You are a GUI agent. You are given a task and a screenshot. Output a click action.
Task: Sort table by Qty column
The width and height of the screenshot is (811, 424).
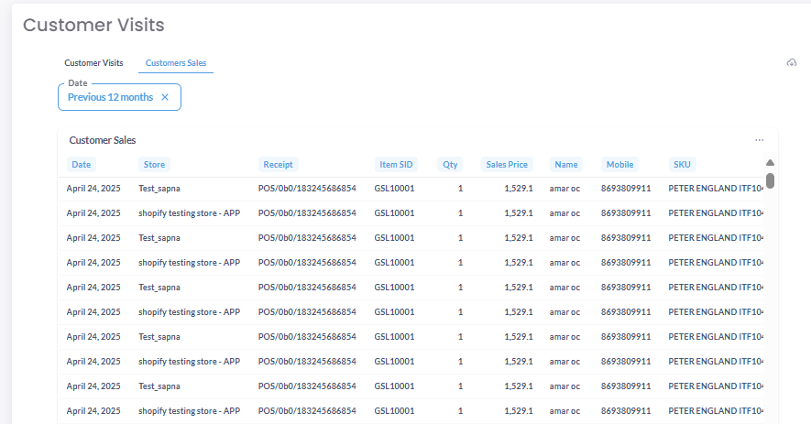[x=450, y=165]
